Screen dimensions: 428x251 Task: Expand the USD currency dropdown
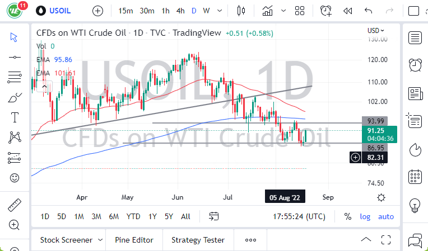click(376, 31)
